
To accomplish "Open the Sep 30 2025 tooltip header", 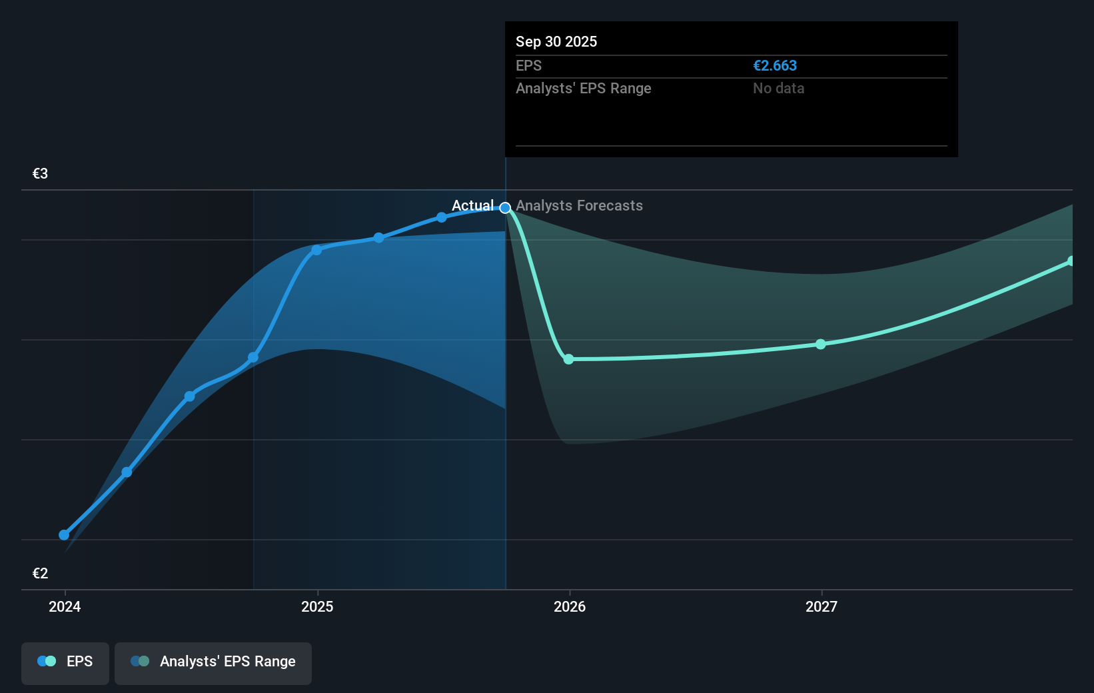I will click(557, 41).
